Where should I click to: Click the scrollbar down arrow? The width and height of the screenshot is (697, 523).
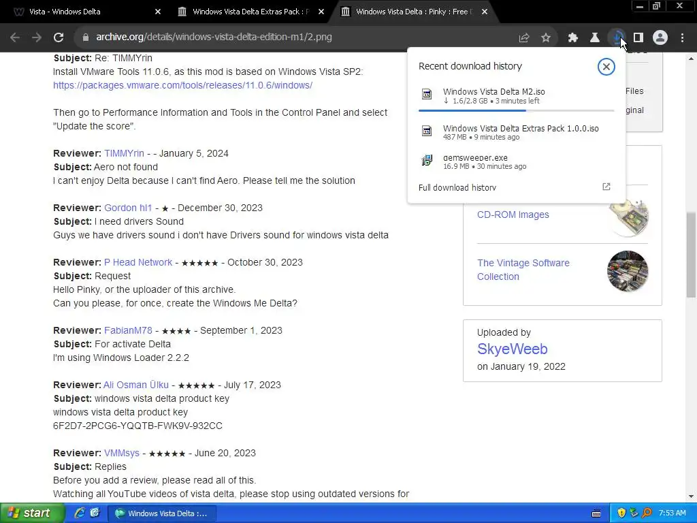[691, 496]
